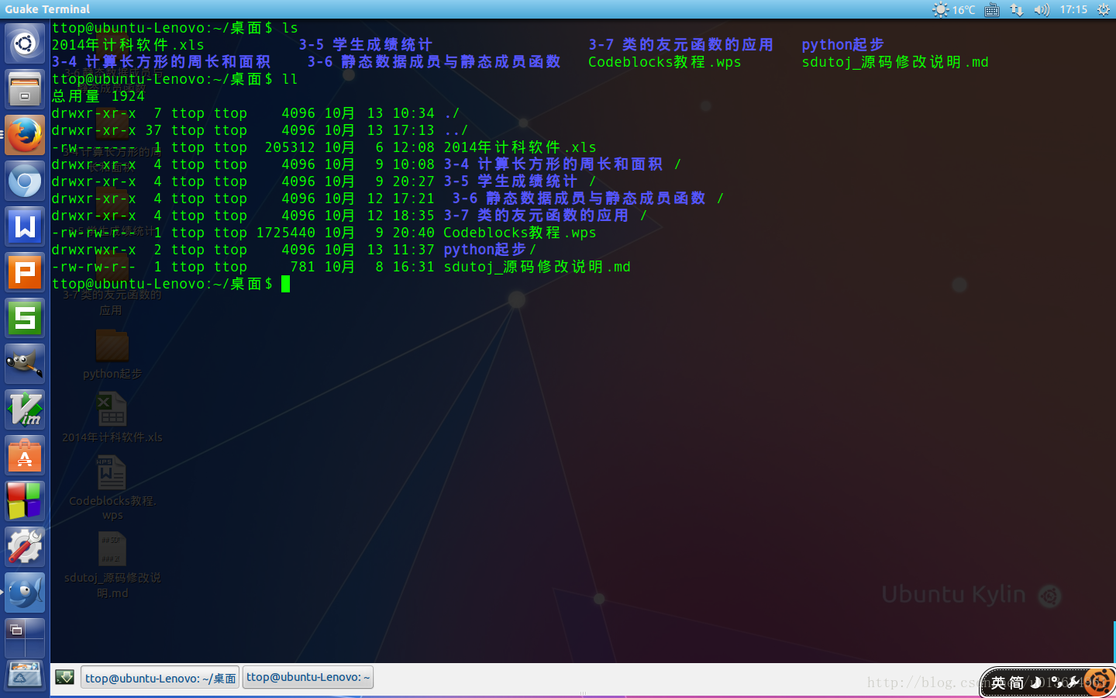Open the Trash from the launcher

(25, 677)
